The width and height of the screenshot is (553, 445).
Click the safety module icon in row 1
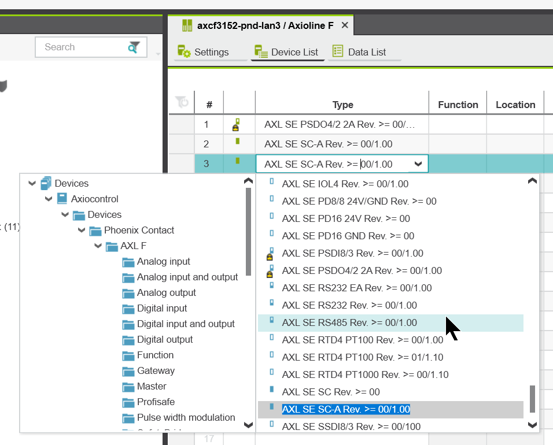[x=236, y=125]
